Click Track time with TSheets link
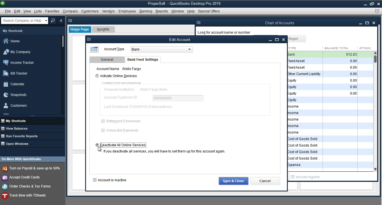382x205 pixels. coord(27,195)
